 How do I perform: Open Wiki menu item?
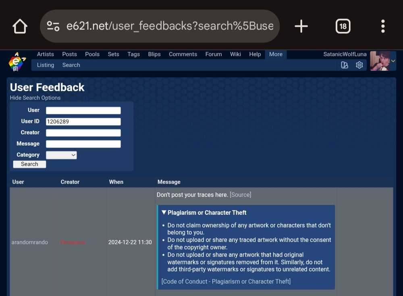click(x=235, y=54)
